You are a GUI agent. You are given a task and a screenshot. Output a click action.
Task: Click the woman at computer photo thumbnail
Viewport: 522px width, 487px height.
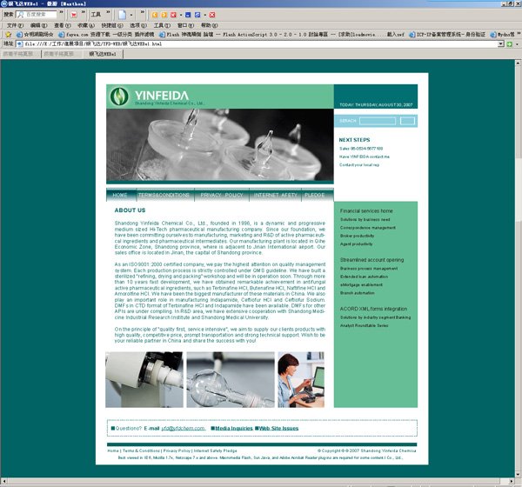pyautogui.click(x=301, y=380)
